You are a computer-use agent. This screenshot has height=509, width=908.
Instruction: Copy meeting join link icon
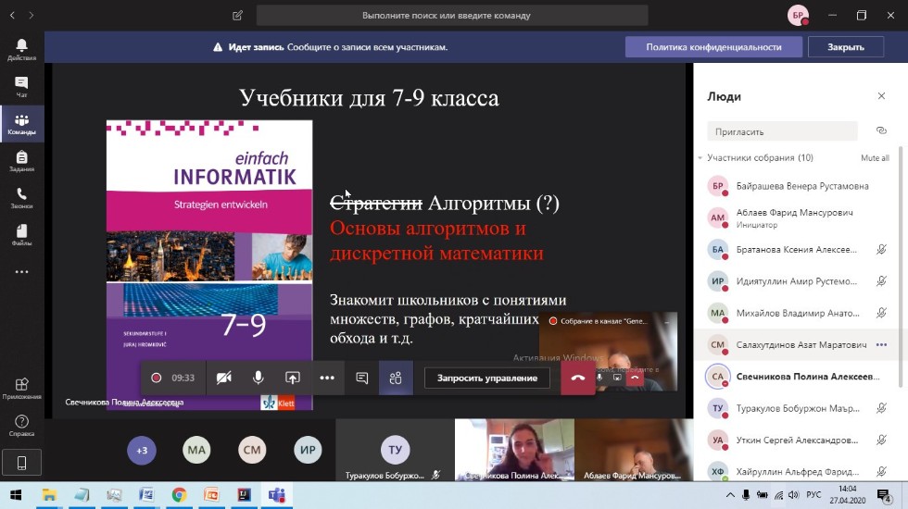pyautogui.click(x=881, y=131)
